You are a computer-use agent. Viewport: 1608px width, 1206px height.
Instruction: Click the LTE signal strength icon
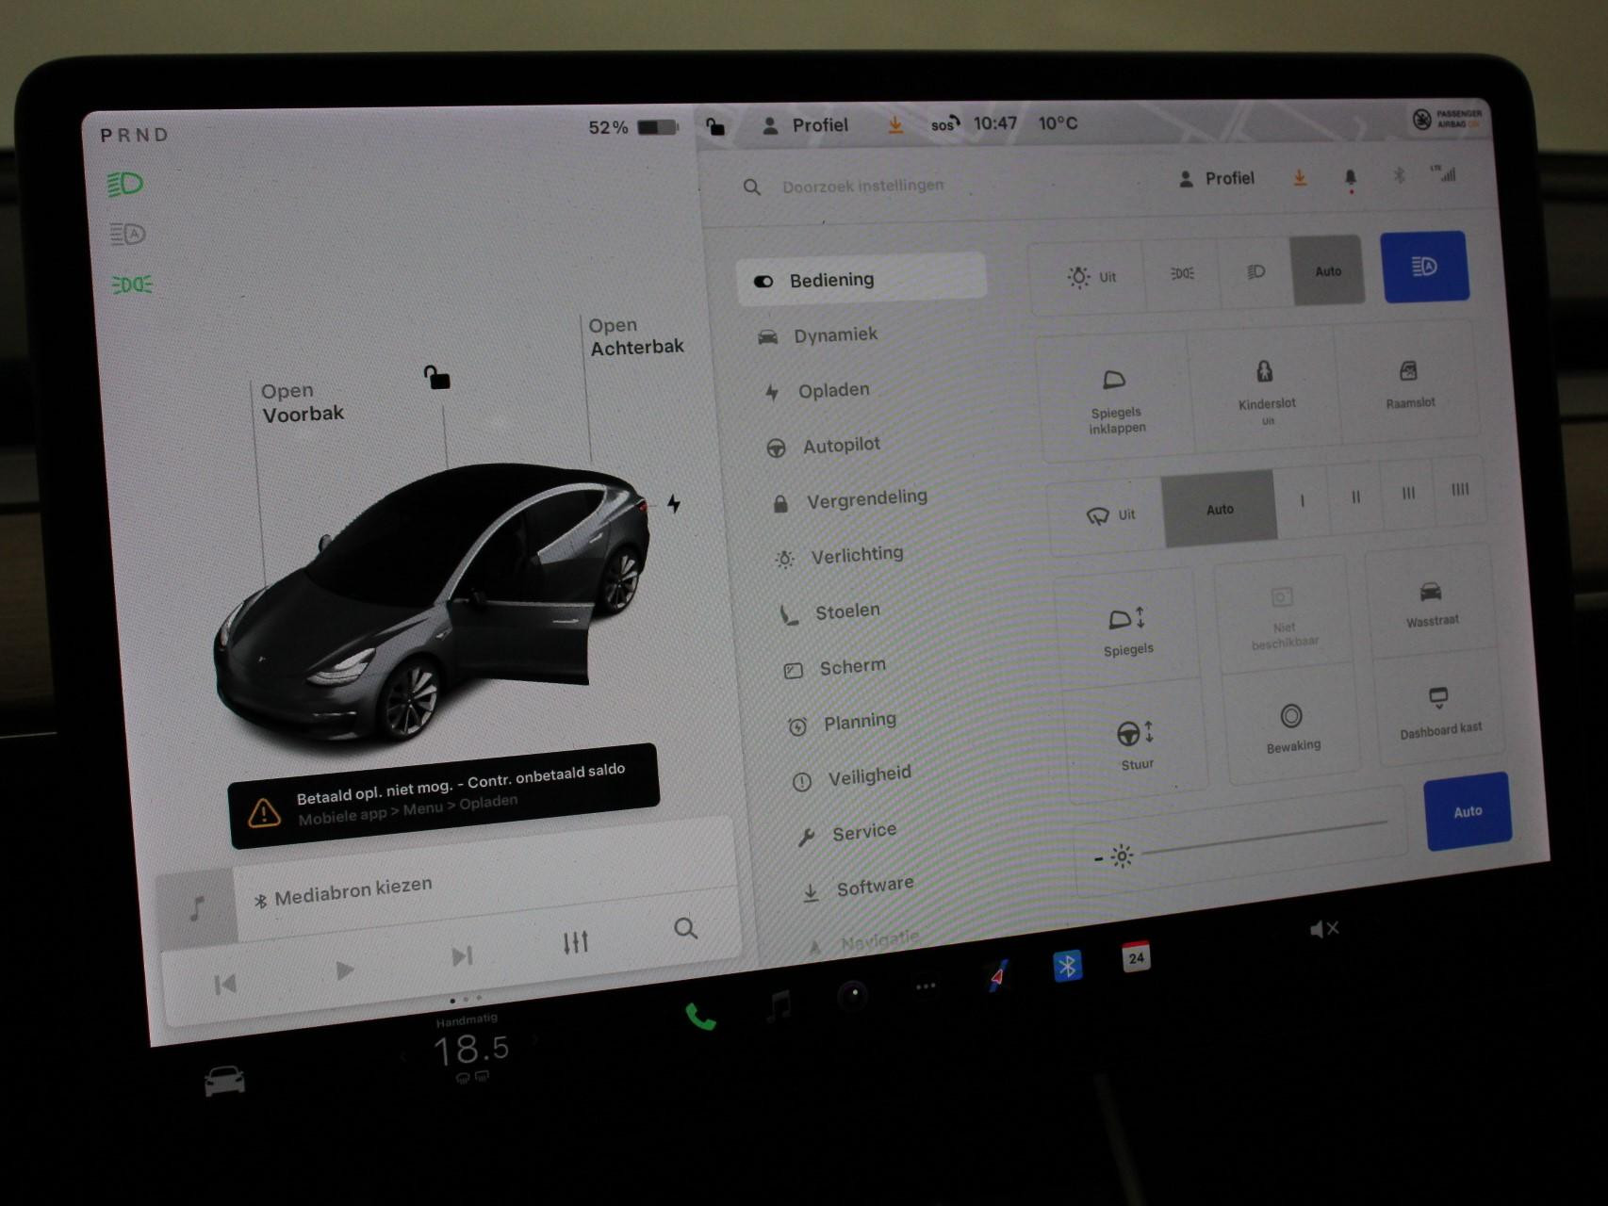tap(1443, 173)
